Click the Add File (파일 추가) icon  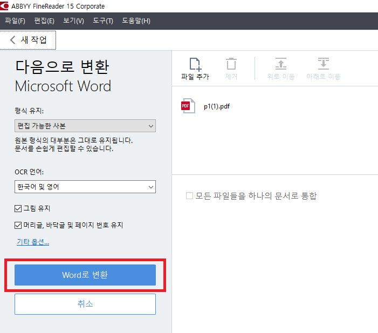(x=195, y=64)
